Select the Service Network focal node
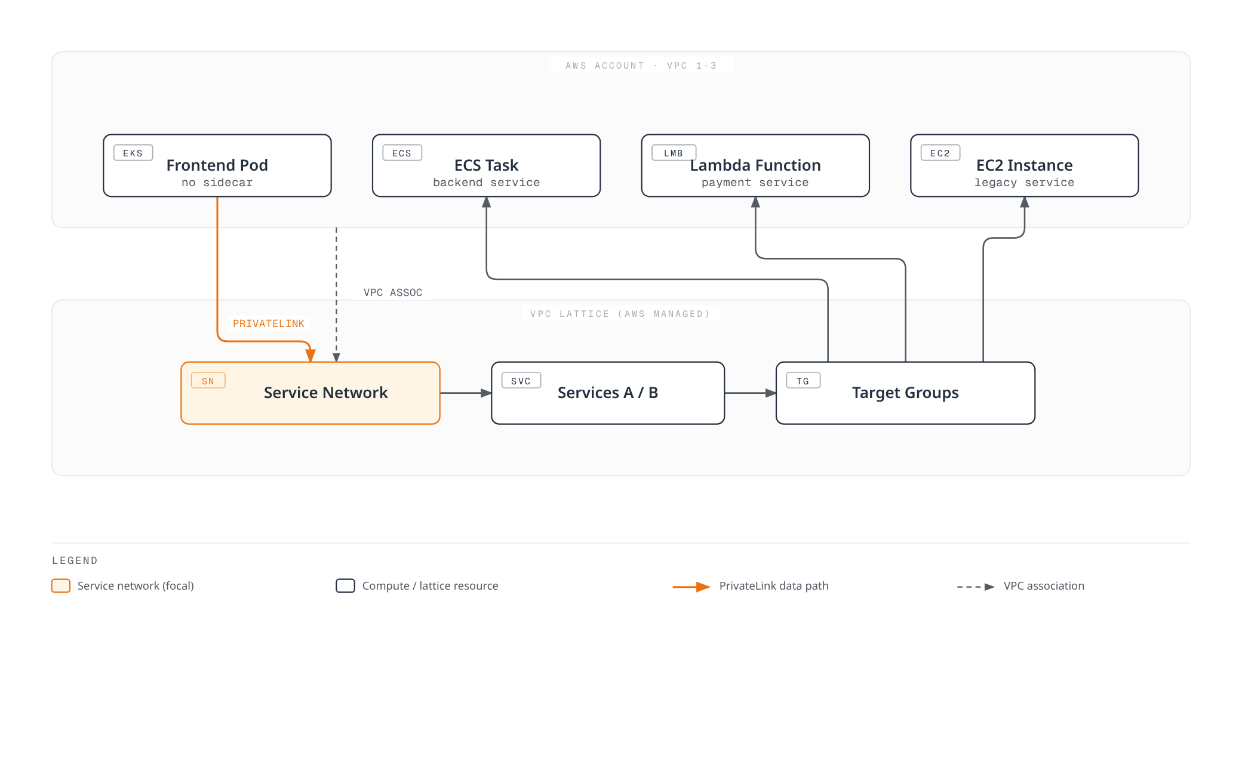Viewport: 1242px width, 777px height. click(310, 393)
